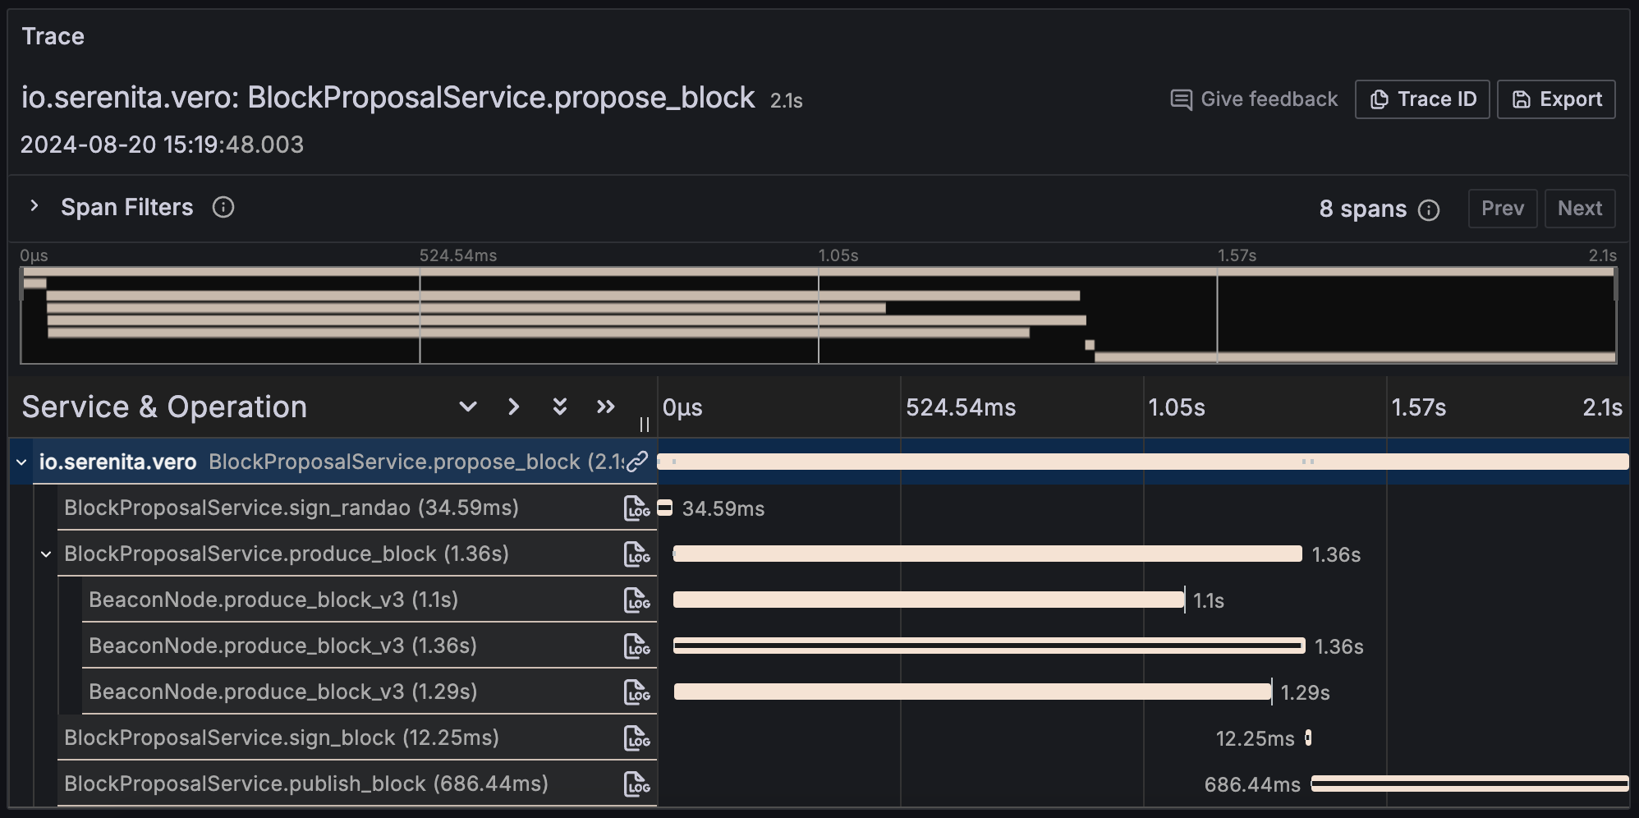Click the expand one level chevron
The width and height of the screenshot is (1639, 818).
pyautogui.click(x=468, y=407)
